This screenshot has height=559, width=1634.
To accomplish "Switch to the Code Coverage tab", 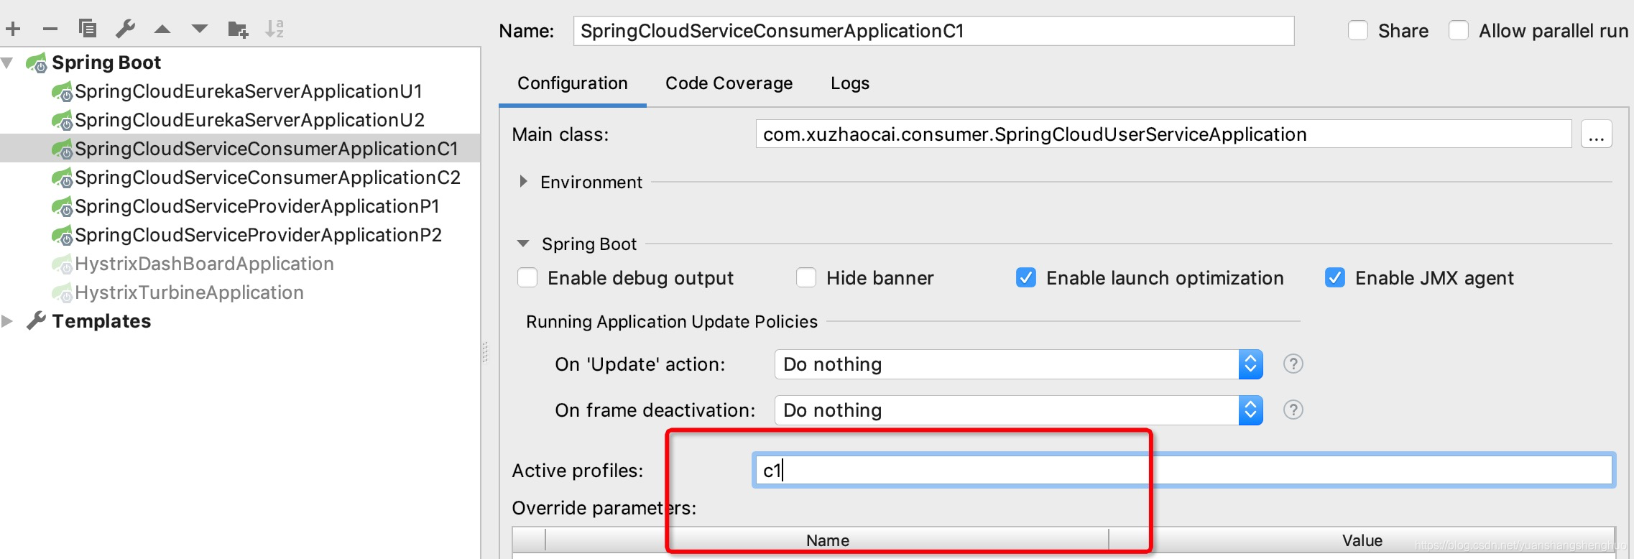I will tap(729, 83).
